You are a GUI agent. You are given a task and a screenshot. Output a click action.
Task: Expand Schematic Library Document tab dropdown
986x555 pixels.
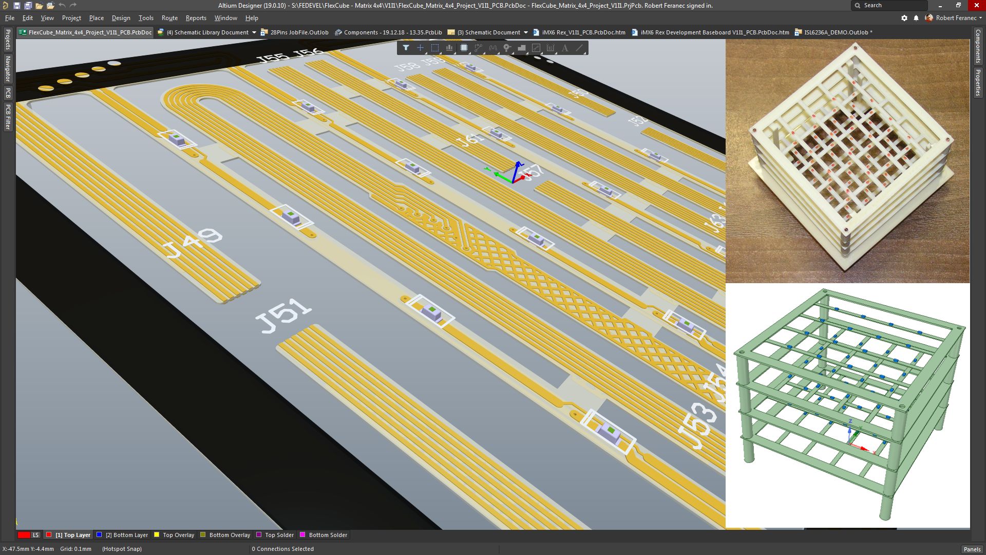point(254,32)
